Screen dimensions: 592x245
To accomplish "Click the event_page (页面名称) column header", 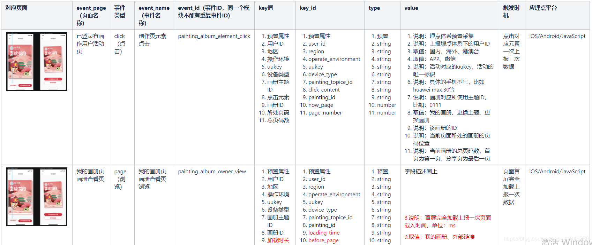I will (91, 15).
